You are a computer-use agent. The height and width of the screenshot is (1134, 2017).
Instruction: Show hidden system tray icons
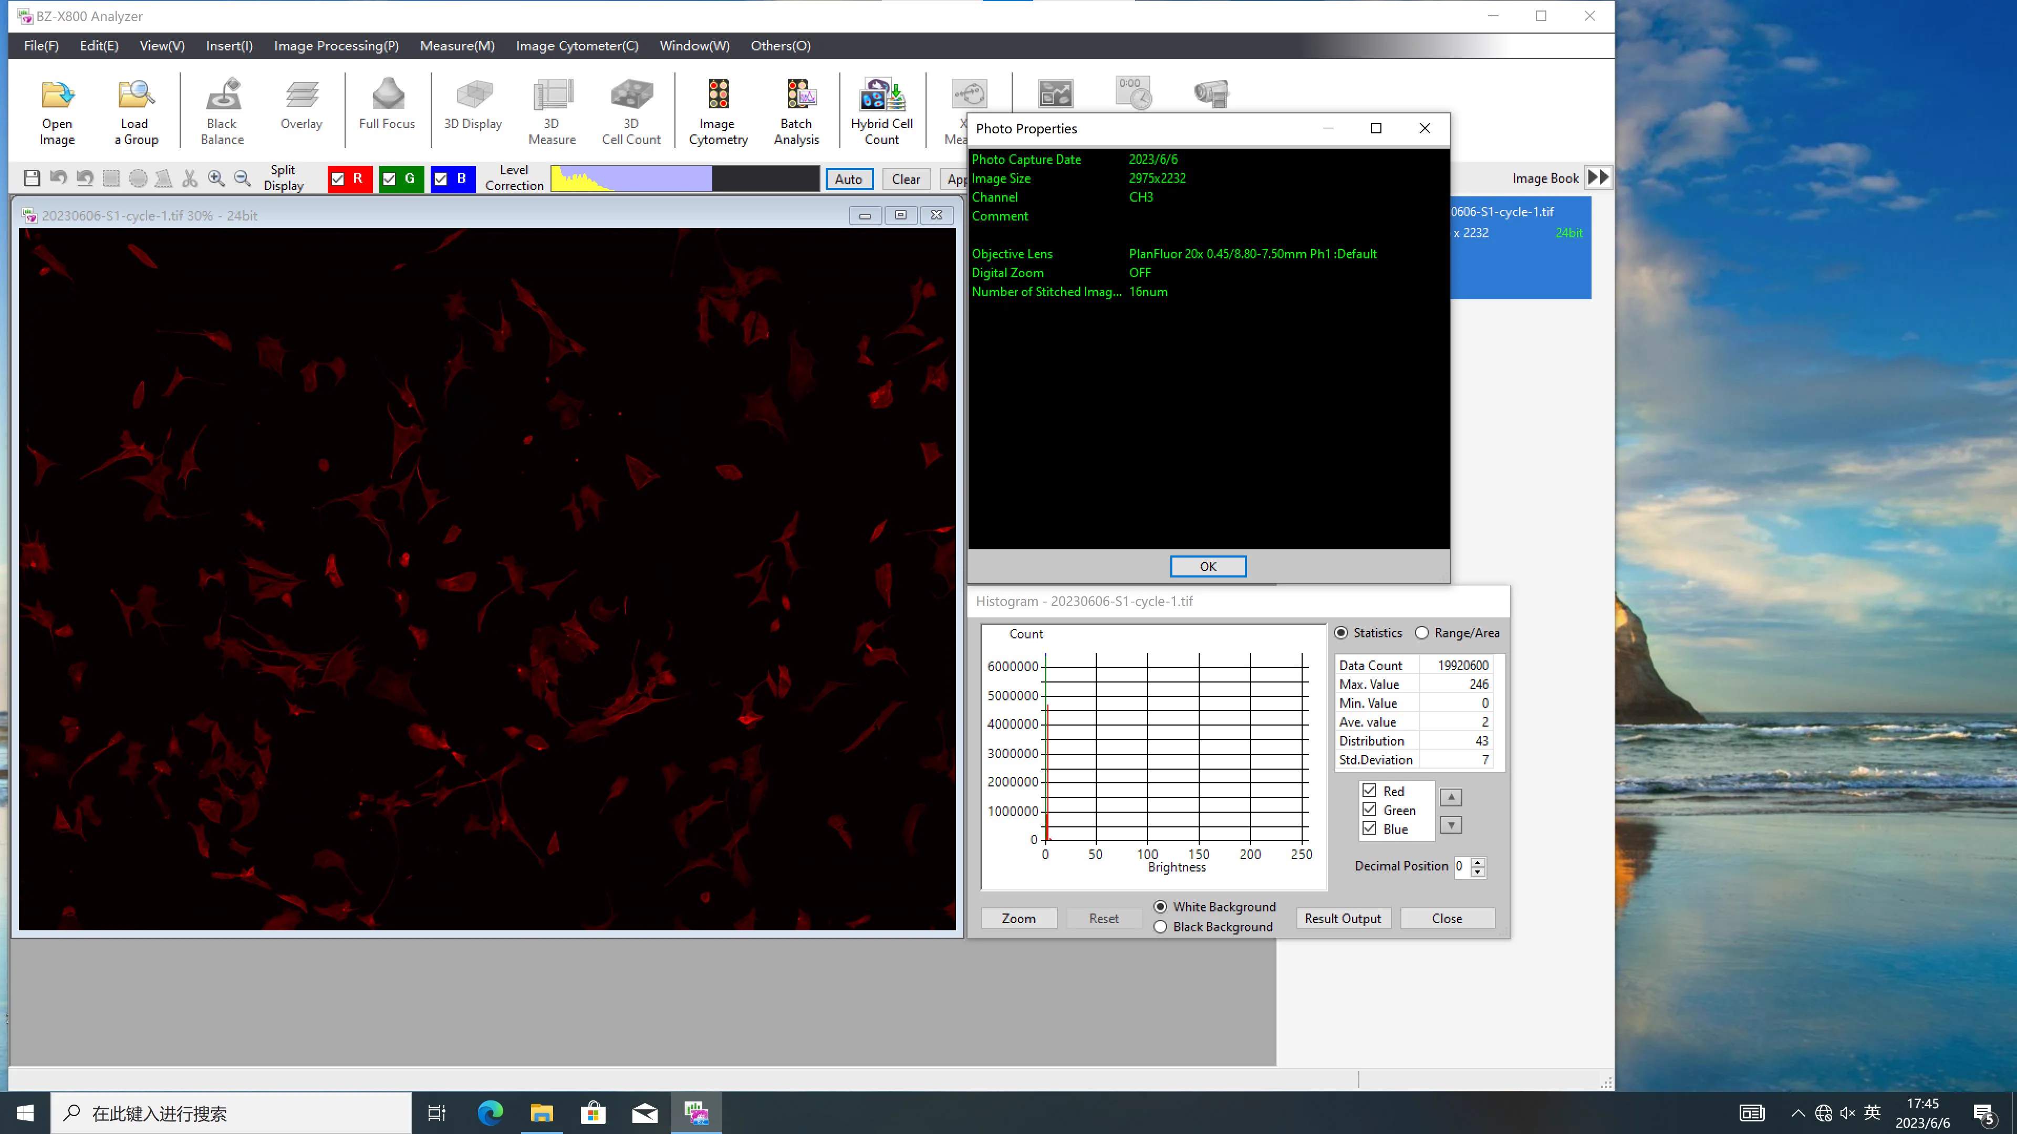click(x=1798, y=1113)
